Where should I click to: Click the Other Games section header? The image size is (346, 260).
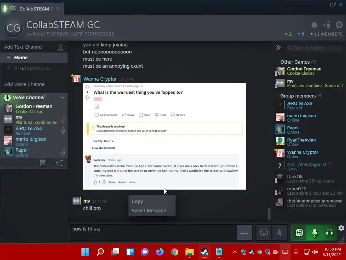point(298,62)
